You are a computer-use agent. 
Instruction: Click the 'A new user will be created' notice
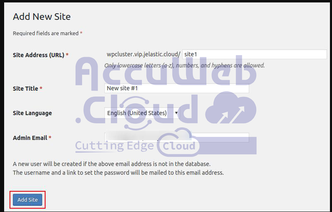[111, 164]
